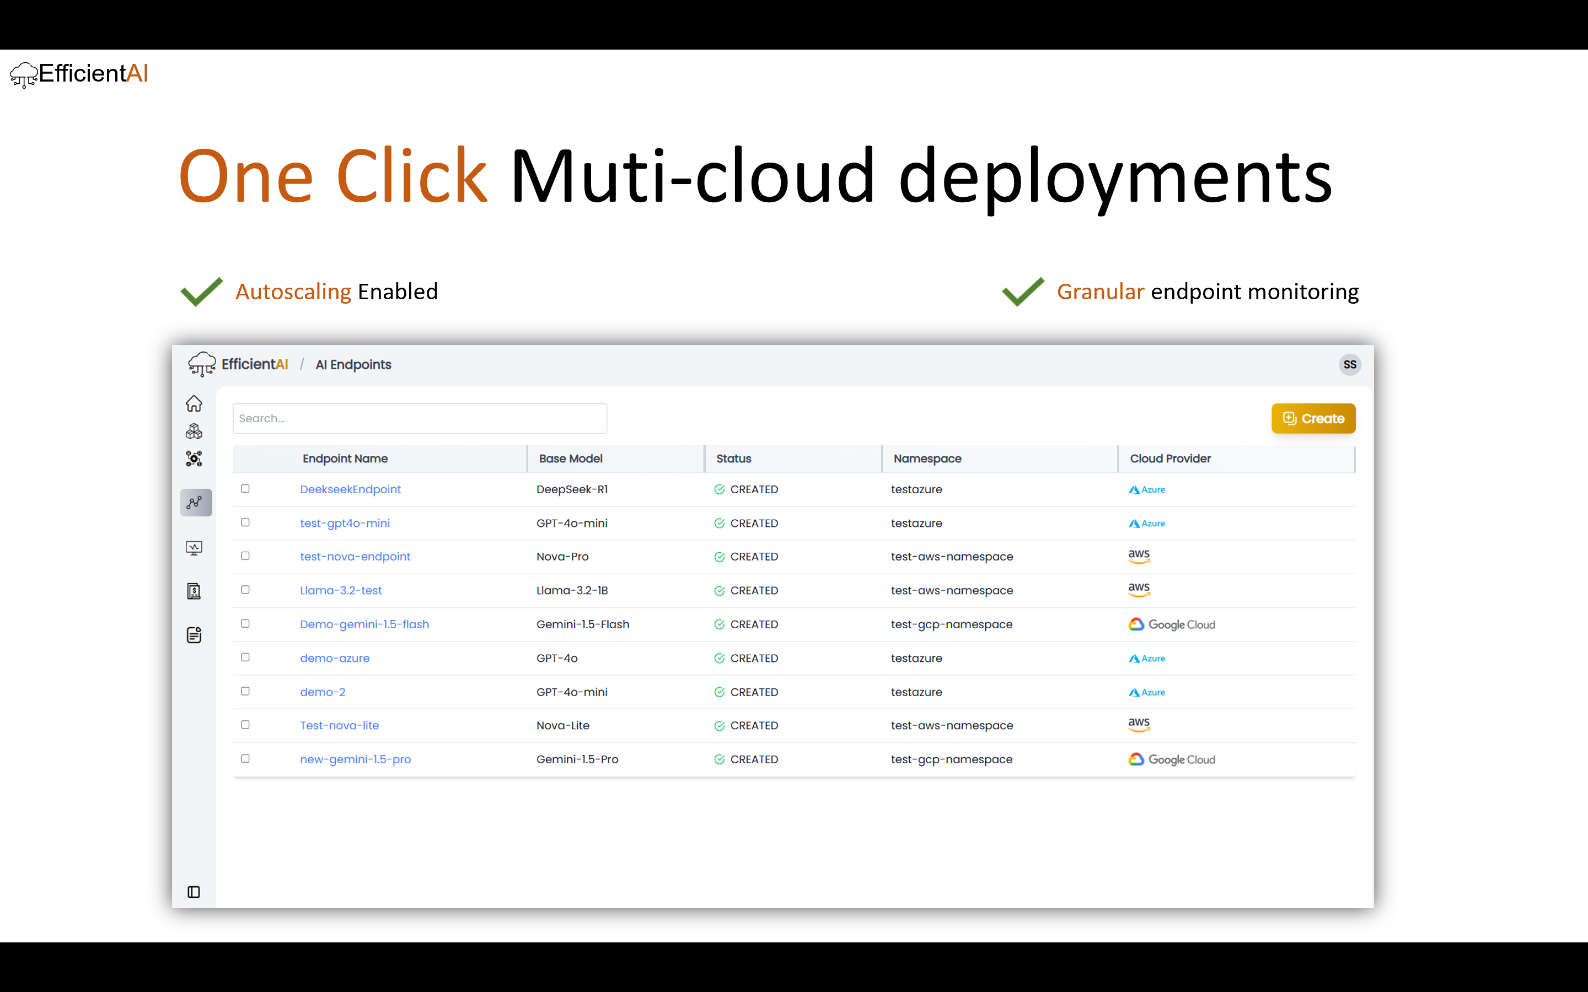The image size is (1588, 992).
Task: Tick the new-gemini-1.5-pro row checkbox
Action: pos(245,758)
